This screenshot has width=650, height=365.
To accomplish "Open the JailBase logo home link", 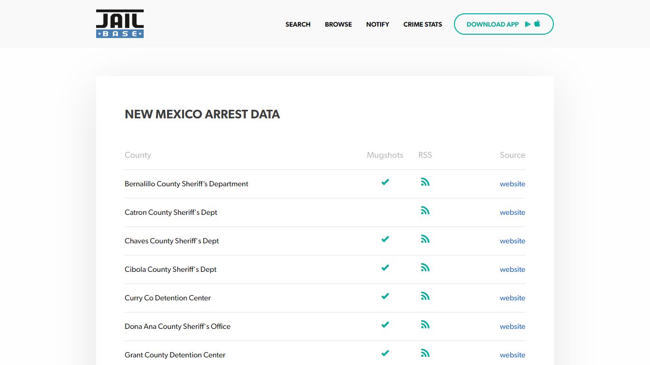I will tap(120, 24).
